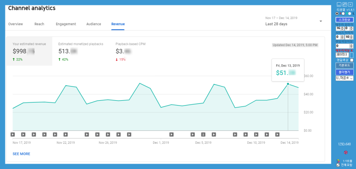Open video marker under Nov 17, 2019
Viewport: 356px width, 169px height.
13,134
